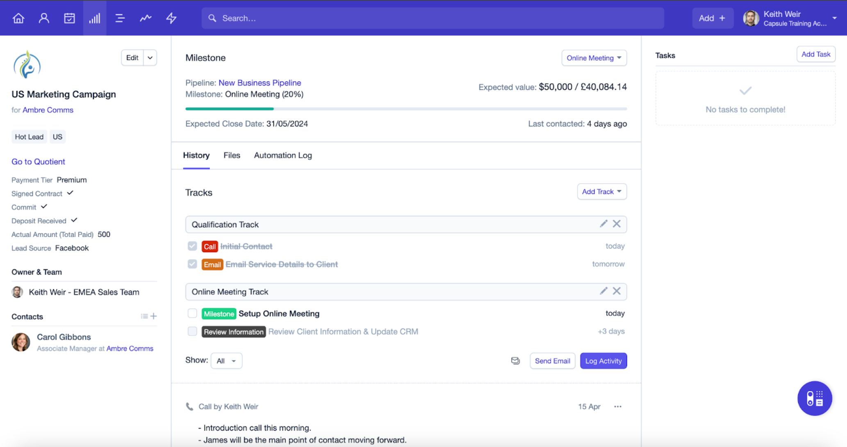Switch to the Automation Log tab

tap(283, 155)
